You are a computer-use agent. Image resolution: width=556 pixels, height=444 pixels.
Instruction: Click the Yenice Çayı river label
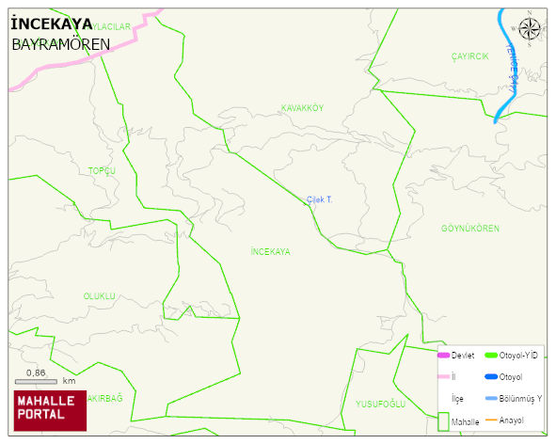pyautogui.click(x=512, y=68)
